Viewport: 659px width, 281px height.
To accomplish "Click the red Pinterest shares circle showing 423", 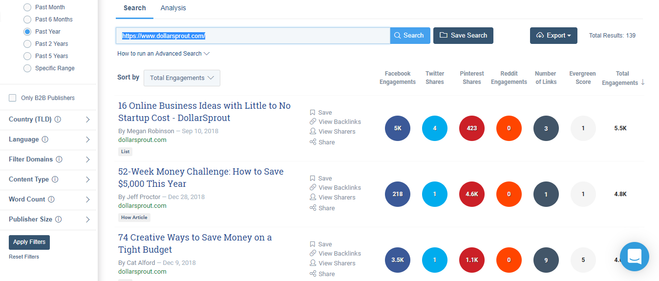I will (471, 128).
